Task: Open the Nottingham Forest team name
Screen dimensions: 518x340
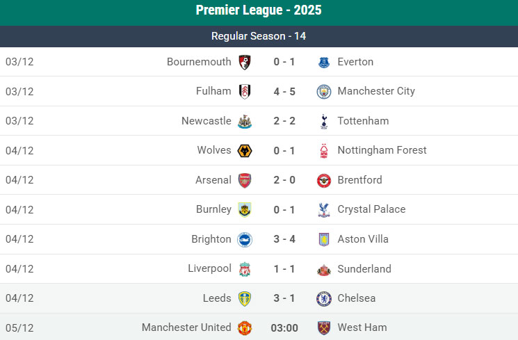Action: coord(382,150)
